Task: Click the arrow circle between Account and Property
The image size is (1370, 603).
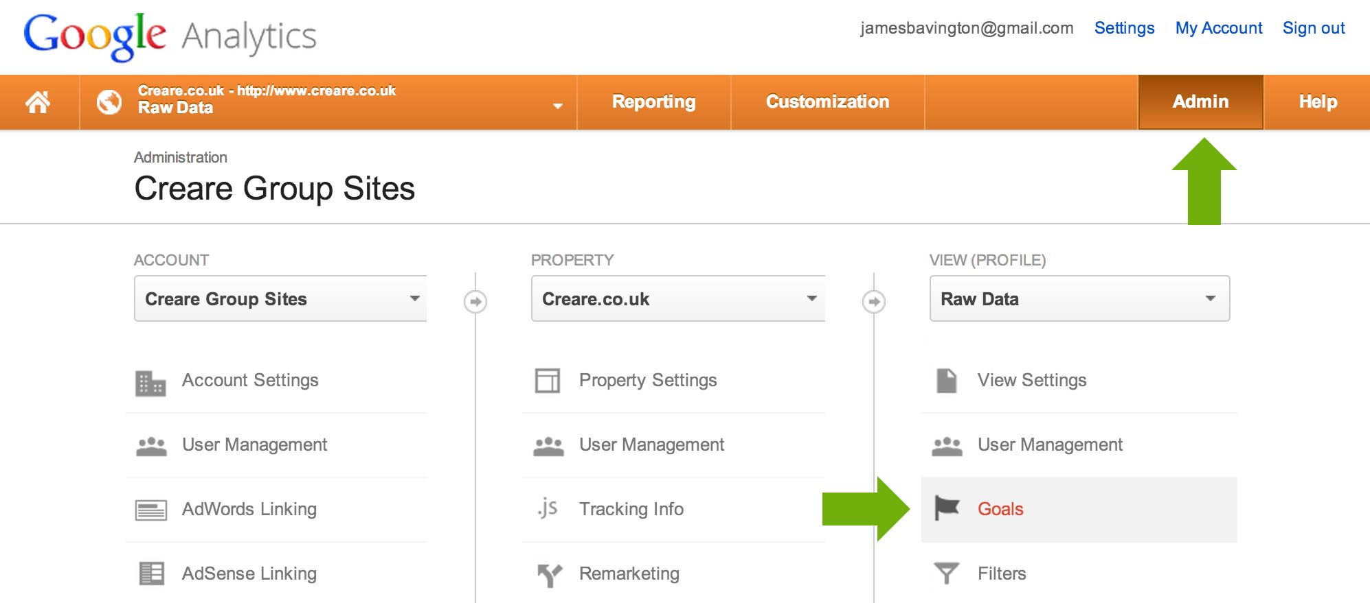Action: 475,301
